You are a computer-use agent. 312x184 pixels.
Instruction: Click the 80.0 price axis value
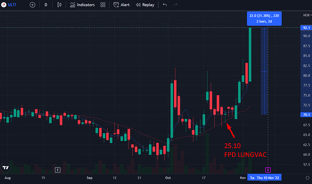pos(307,76)
